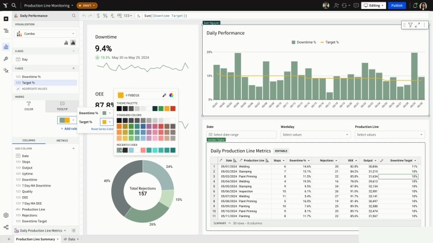
Task: Click the currency format dollar icon
Action: pos(98,16)
